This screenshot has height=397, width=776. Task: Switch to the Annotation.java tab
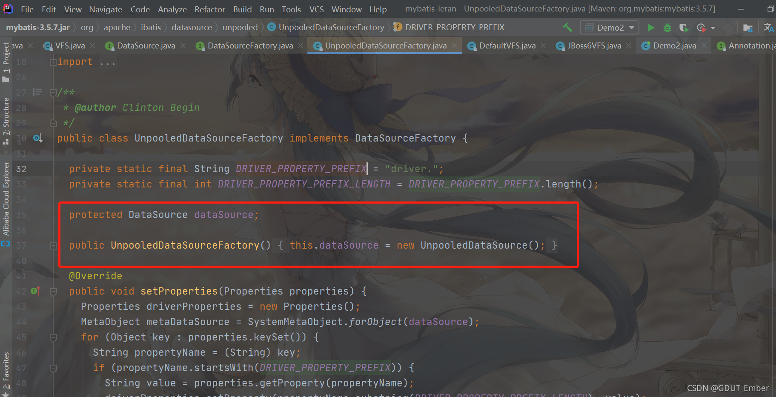pyautogui.click(x=746, y=45)
